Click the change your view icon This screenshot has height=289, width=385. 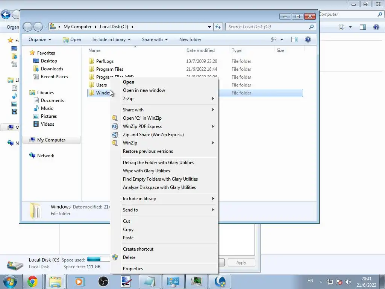click(274, 40)
